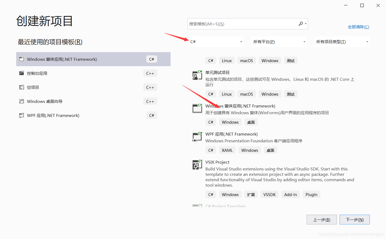Click the Windows tag under Windows 窗体应用 result
The image size is (386, 239).
tap(230, 122)
